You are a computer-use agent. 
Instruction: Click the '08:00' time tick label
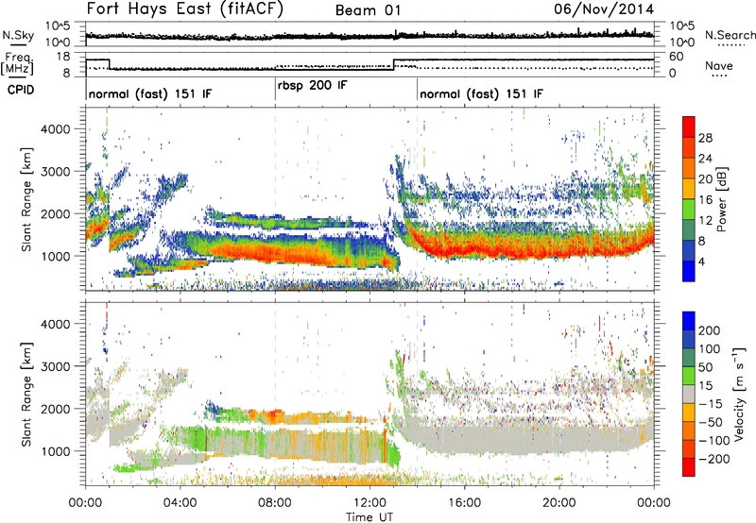point(275,503)
